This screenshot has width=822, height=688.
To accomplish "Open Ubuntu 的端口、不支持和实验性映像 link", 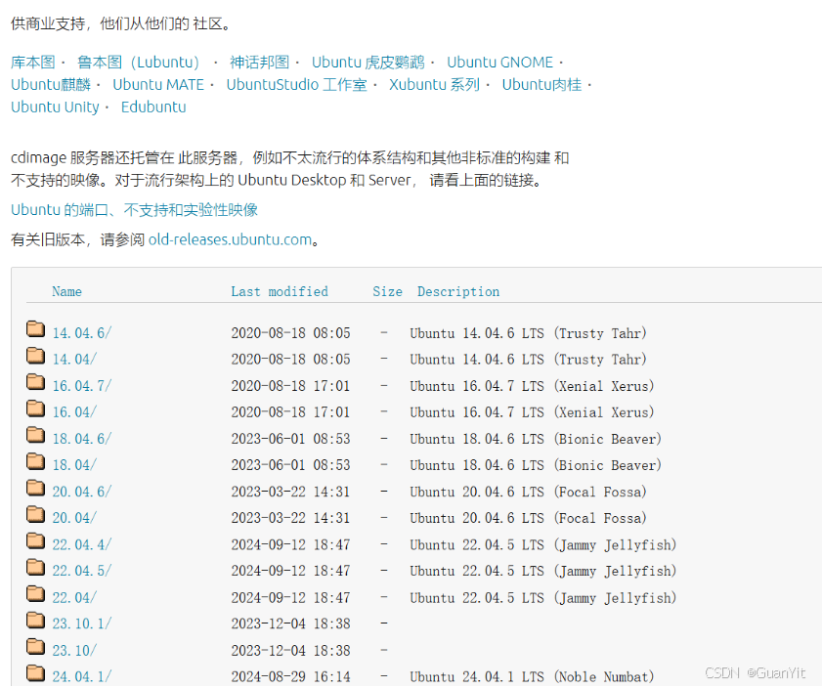I will 134,210.
